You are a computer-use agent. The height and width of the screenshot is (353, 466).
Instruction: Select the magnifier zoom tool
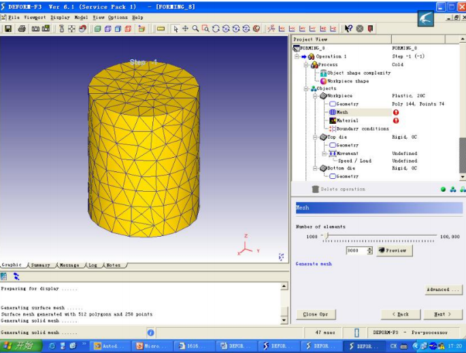click(195, 29)
